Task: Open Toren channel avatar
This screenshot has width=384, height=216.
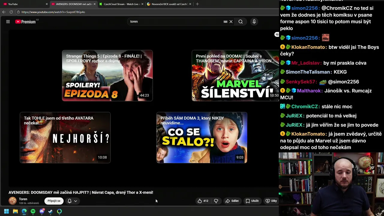Action: 13,201
